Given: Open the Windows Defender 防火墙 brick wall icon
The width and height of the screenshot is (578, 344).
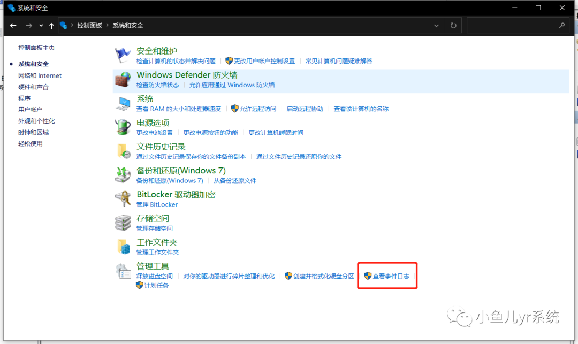Looking at the screenshot, I should (x=123, y=80).
